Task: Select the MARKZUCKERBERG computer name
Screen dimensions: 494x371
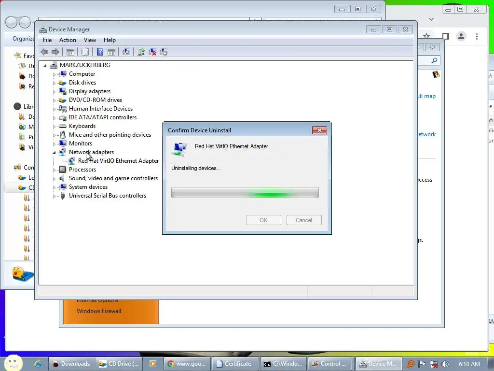Action: pos(85,65)
